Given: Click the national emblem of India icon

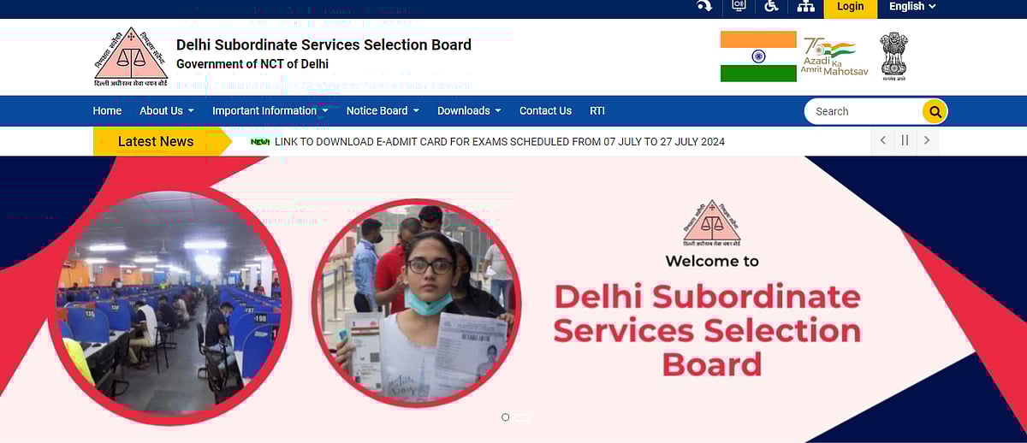Looking at the screenshot, I should click(893, 56).
